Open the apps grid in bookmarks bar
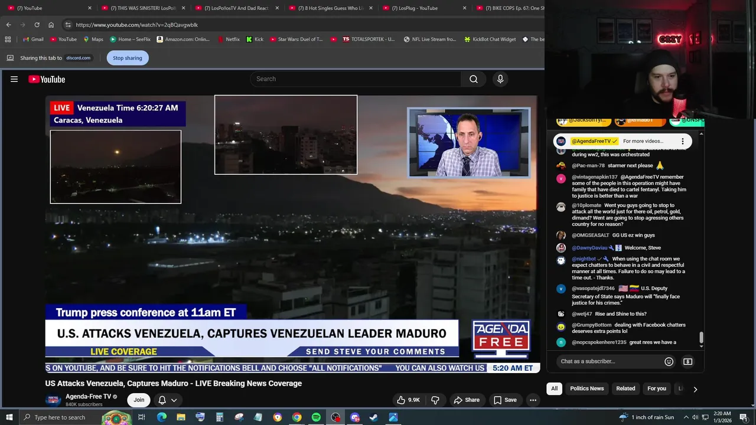Image resolution: width=756 pixels, height=425 pixels. pos(8,39)
